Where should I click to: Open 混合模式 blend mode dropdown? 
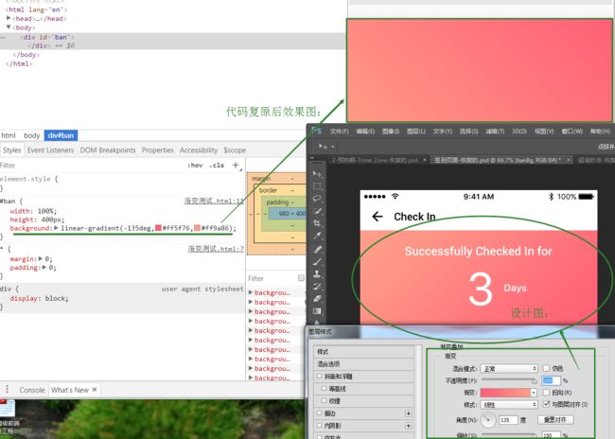[x=509, y=368]
